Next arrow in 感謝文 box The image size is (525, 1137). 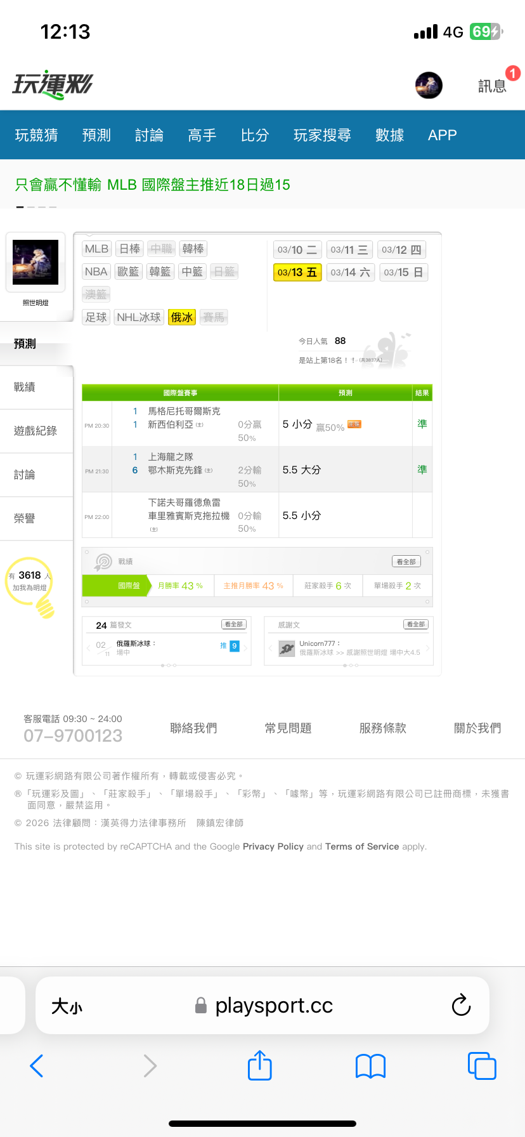pos(428,648)
